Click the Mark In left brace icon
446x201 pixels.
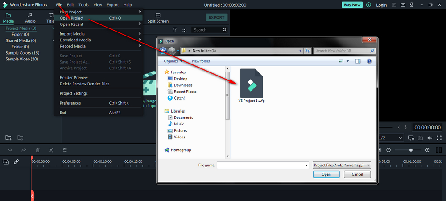[x=399, y=127]
